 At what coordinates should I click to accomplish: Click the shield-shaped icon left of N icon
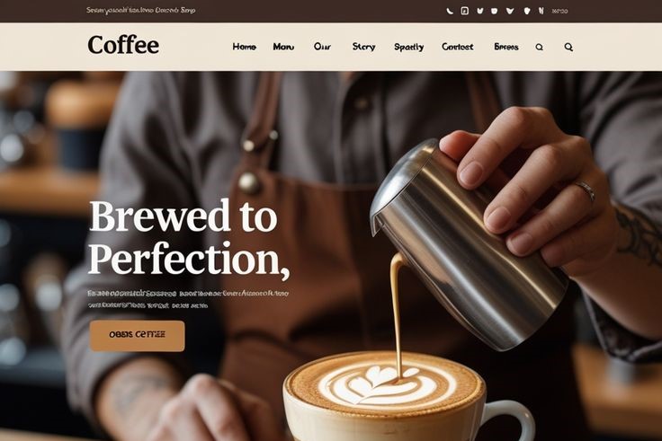tap(527, 11)
